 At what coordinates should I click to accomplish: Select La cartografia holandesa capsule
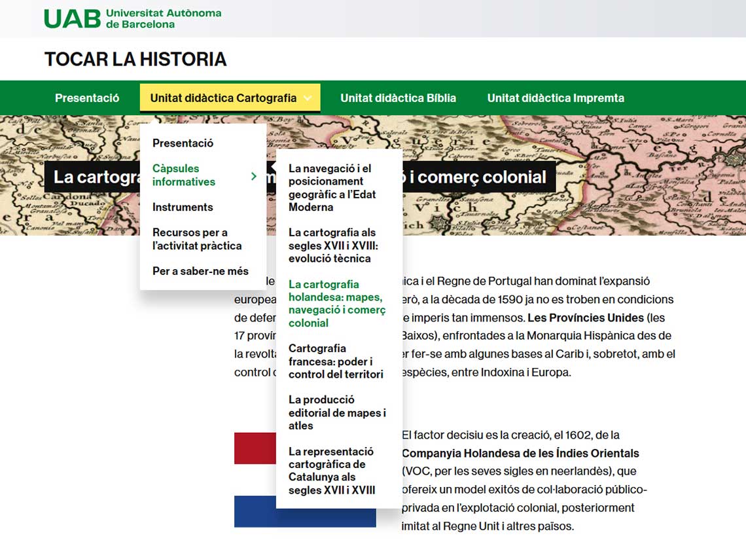coord(337,304)
